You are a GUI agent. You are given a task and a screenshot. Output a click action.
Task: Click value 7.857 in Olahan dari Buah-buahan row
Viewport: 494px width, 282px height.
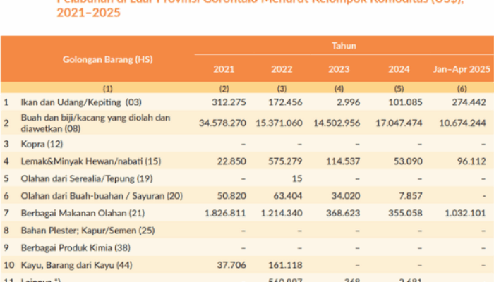411,196
